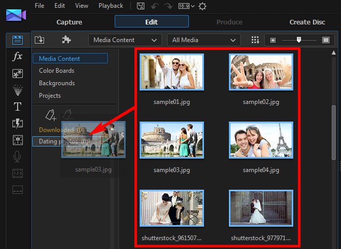The width and height of the screenshot is (341, 249).
Task: Click the sample01.jpg file name
Action: [x=172, y=102]
